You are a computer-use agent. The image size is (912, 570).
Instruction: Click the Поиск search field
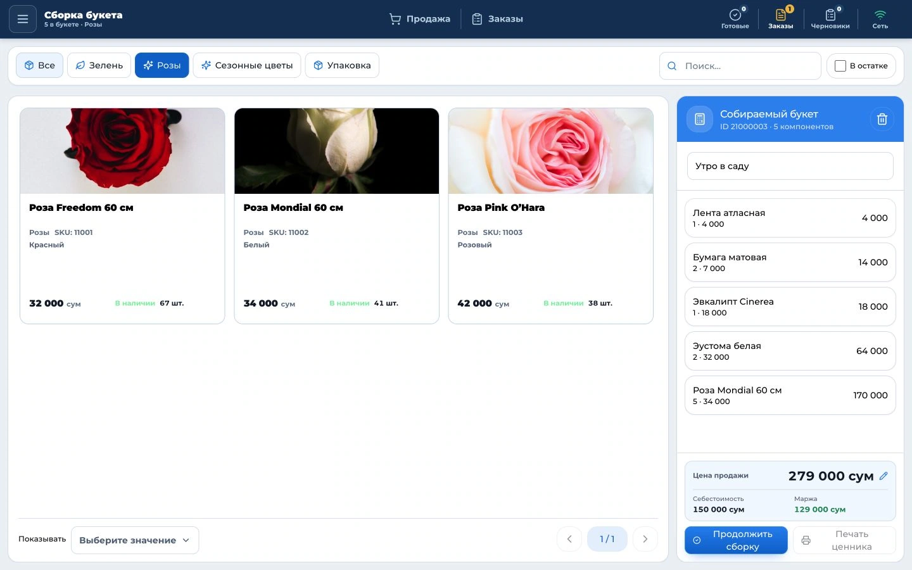point(740,66)
